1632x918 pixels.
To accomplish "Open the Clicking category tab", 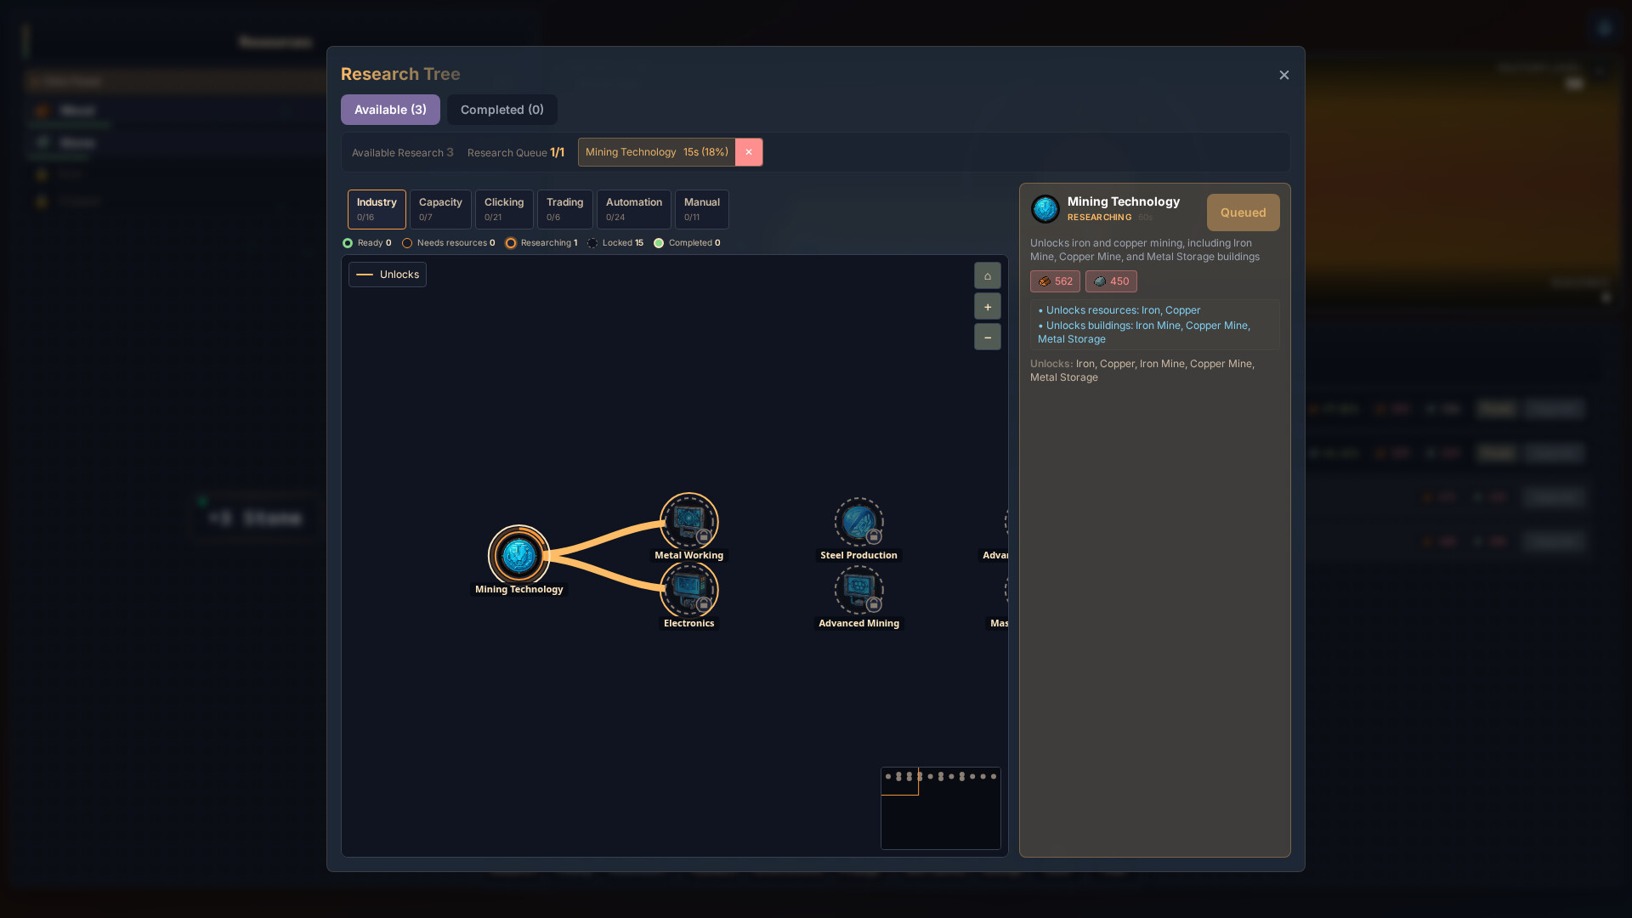I will [x=504, y=209].
